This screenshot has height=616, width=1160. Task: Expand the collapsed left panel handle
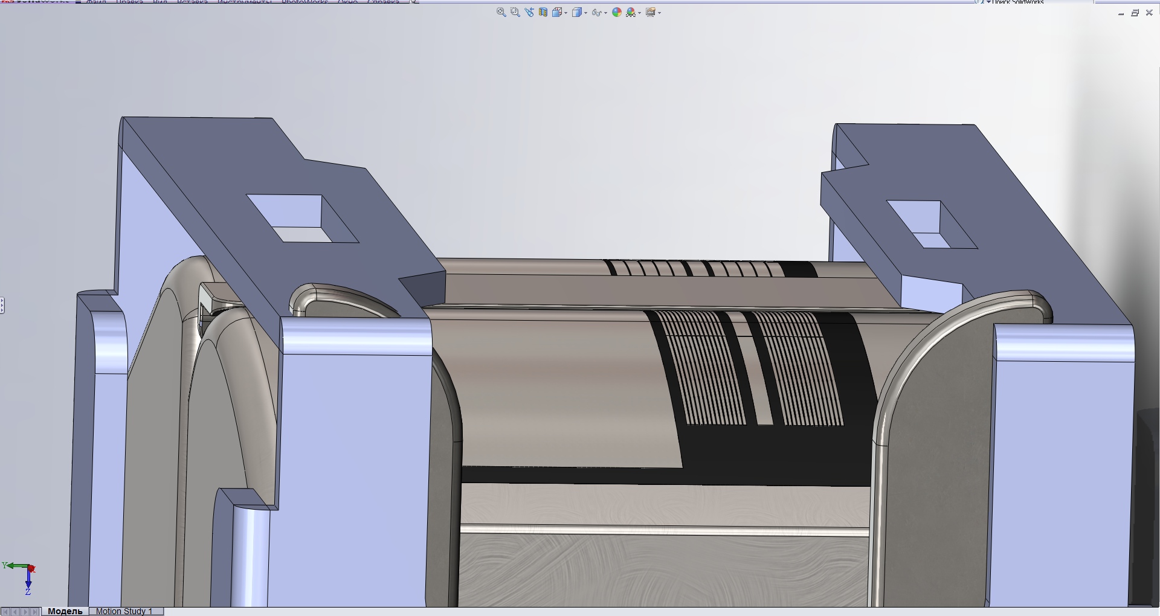tap(2, 305)
